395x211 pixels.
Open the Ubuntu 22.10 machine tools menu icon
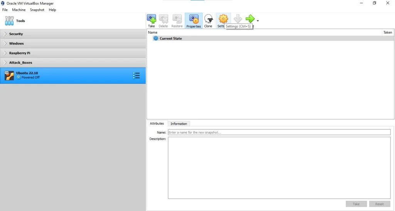[136, 75]
